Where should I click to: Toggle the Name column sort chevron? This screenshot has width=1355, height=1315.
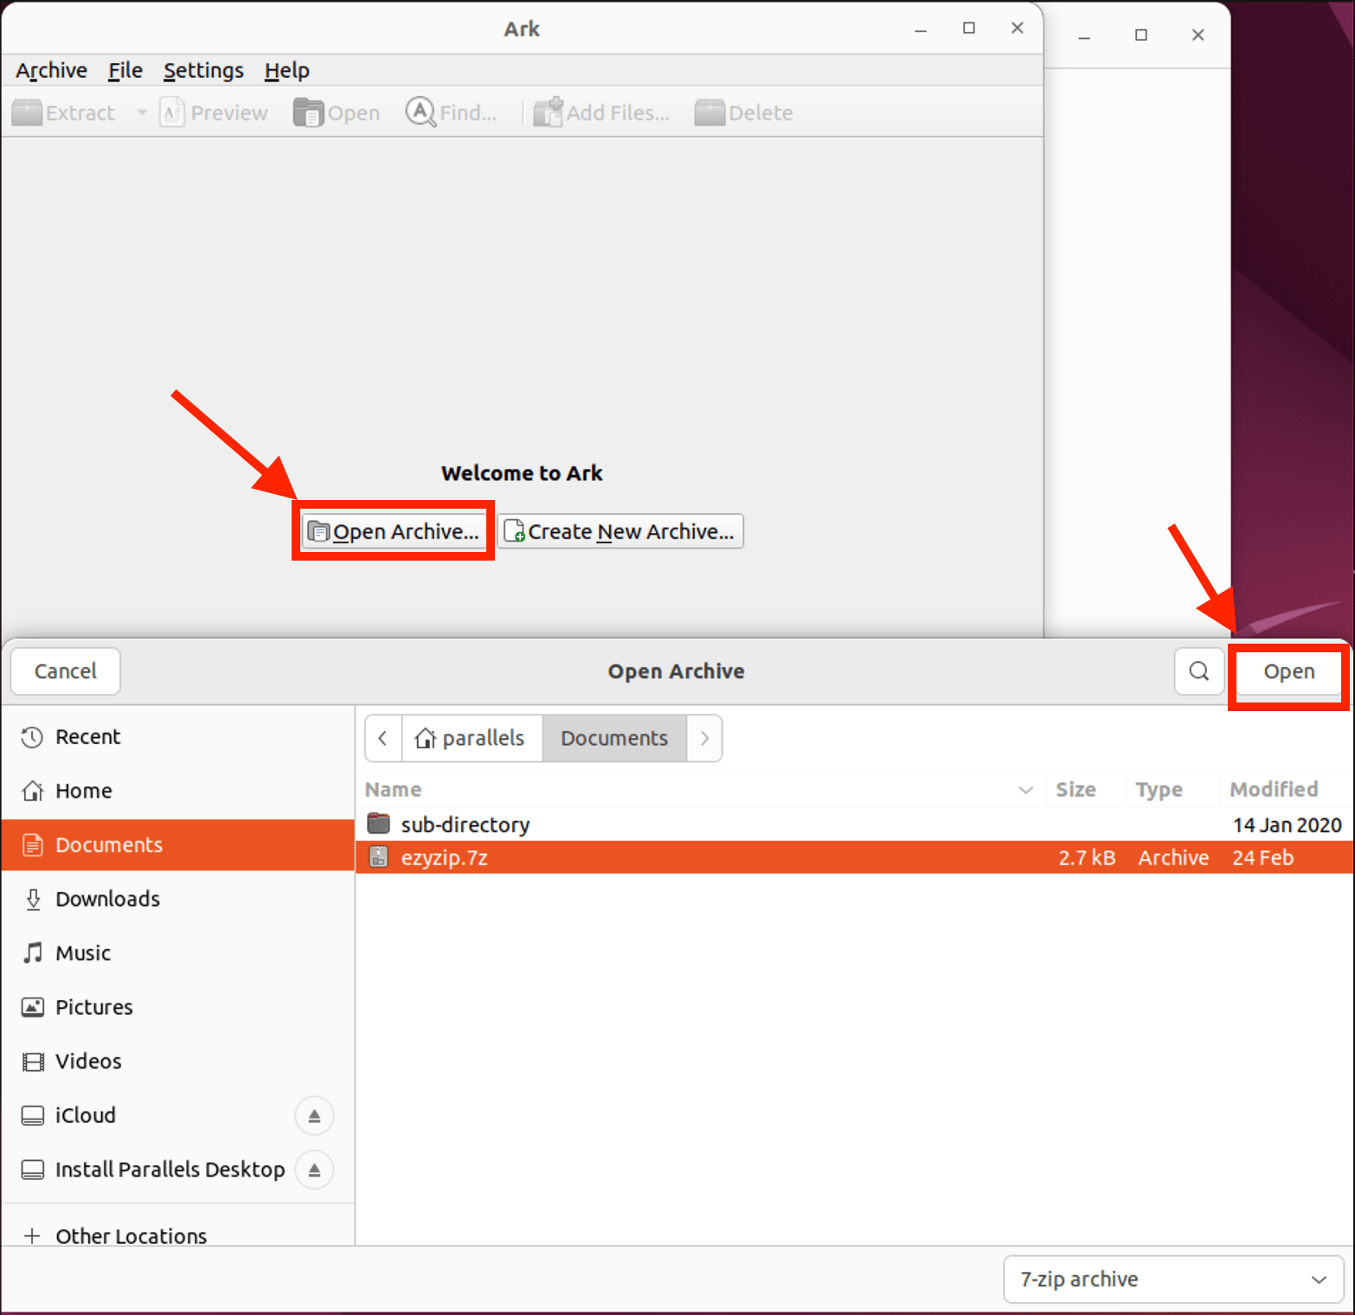[x=1026, y=789]
